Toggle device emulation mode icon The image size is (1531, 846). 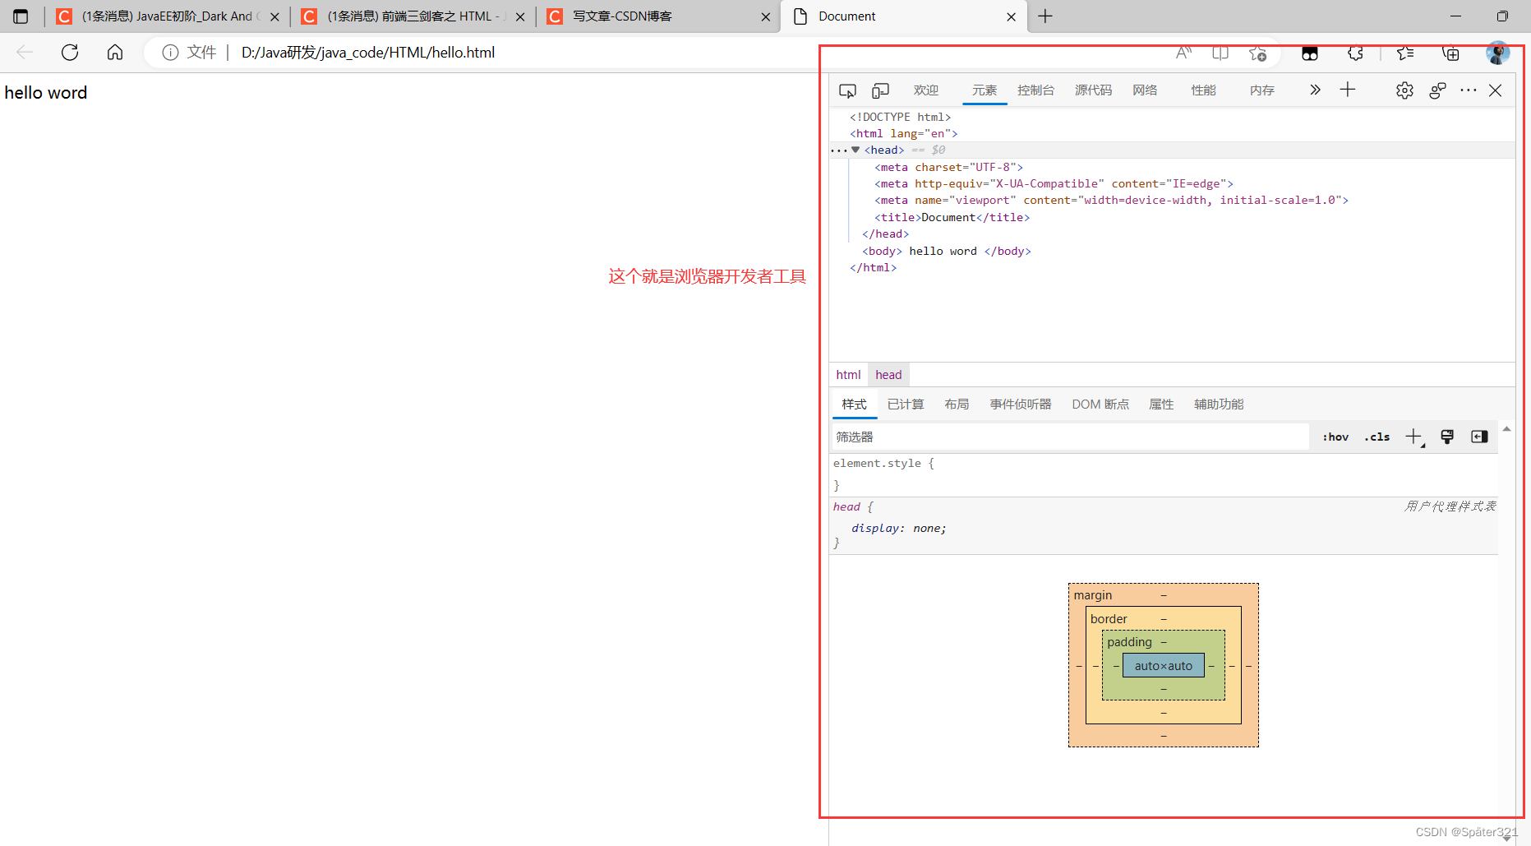880,90
